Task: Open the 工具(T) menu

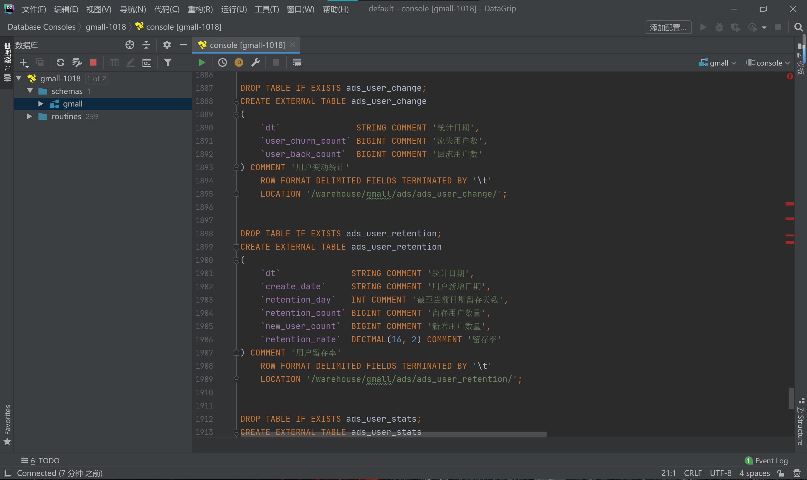Action: pos(266,9)
